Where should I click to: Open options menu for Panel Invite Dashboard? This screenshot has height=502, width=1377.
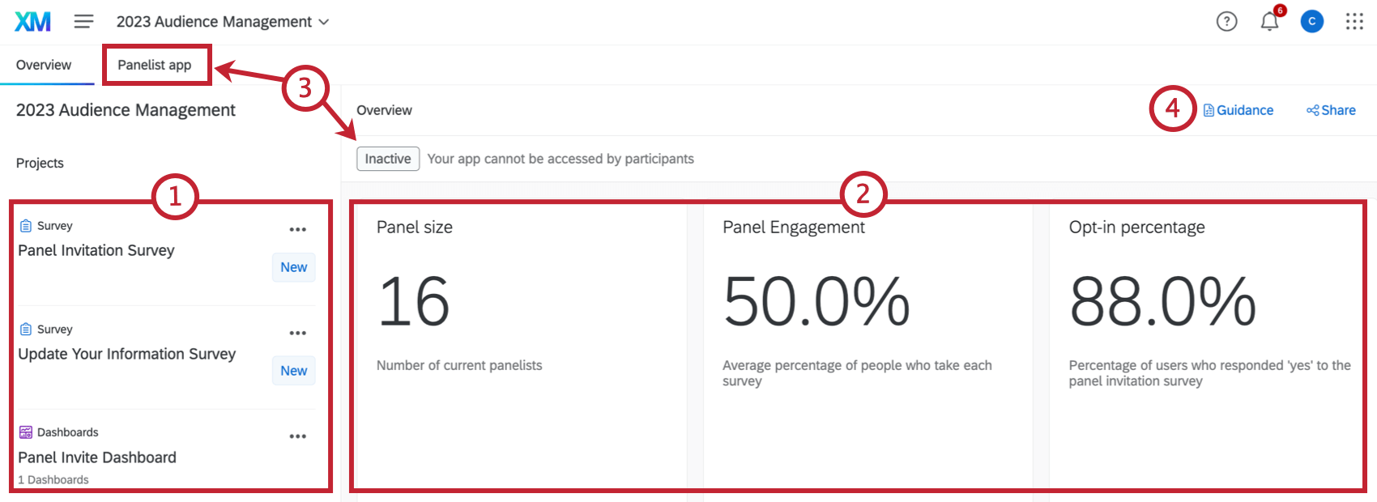[297, 436]
